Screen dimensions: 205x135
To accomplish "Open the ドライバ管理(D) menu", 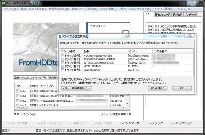I will (x=164, y=9).
